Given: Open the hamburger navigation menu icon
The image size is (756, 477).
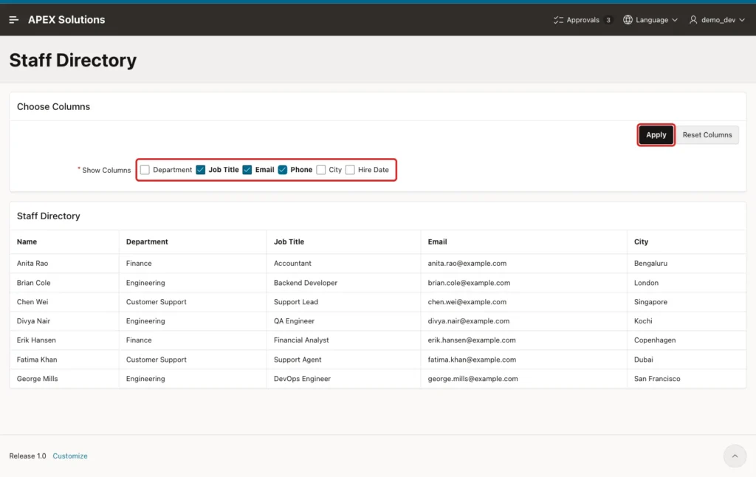Looking at the screenshot, I should (13, 20).
